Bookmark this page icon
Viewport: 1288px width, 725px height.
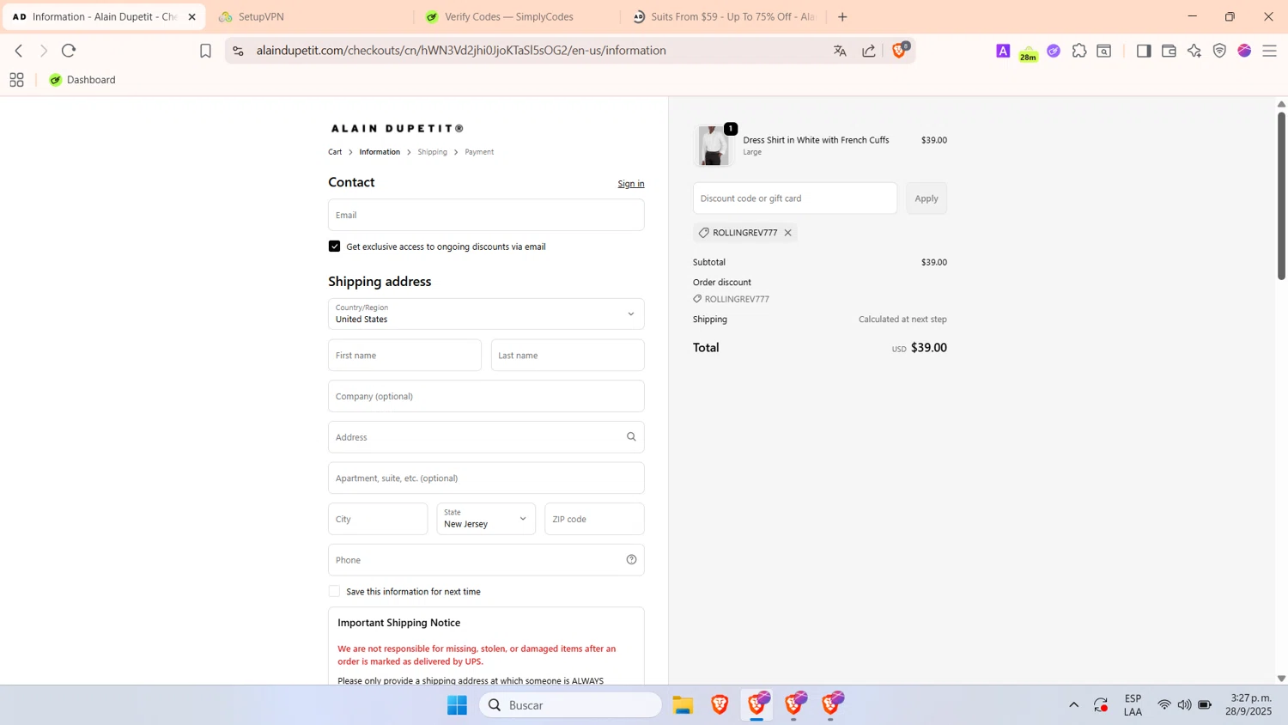click(x=205, y=51)
